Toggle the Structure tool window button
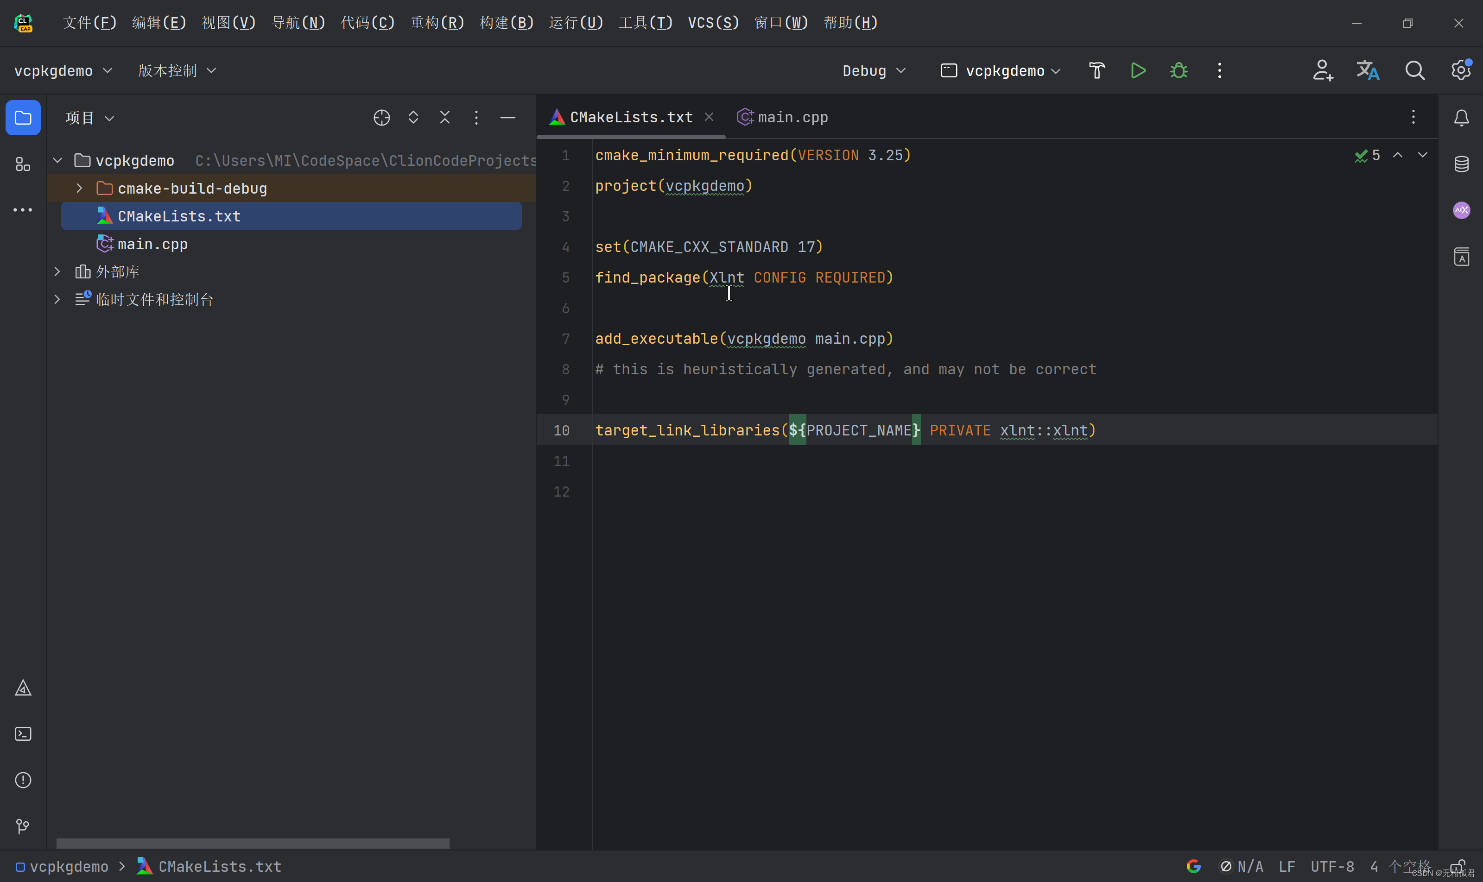Image resolution: width=1483 pixels, height=882 pixels. click(23, 164)
